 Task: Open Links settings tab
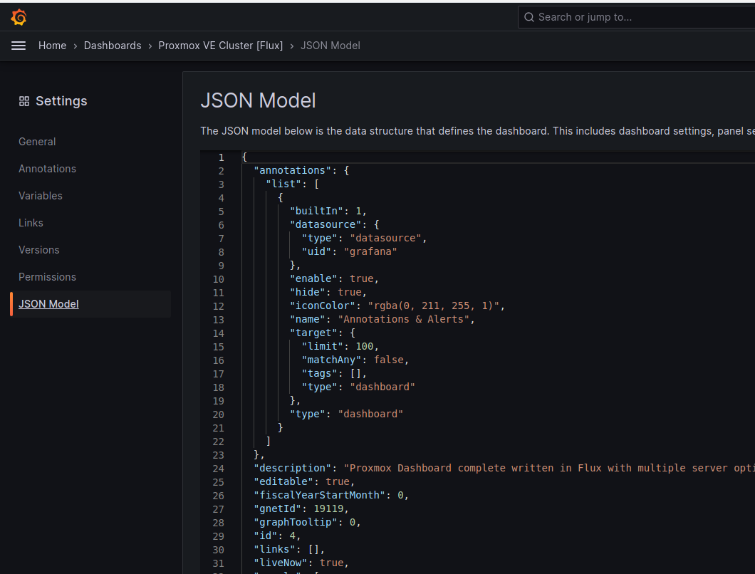[x=31, y=222]
